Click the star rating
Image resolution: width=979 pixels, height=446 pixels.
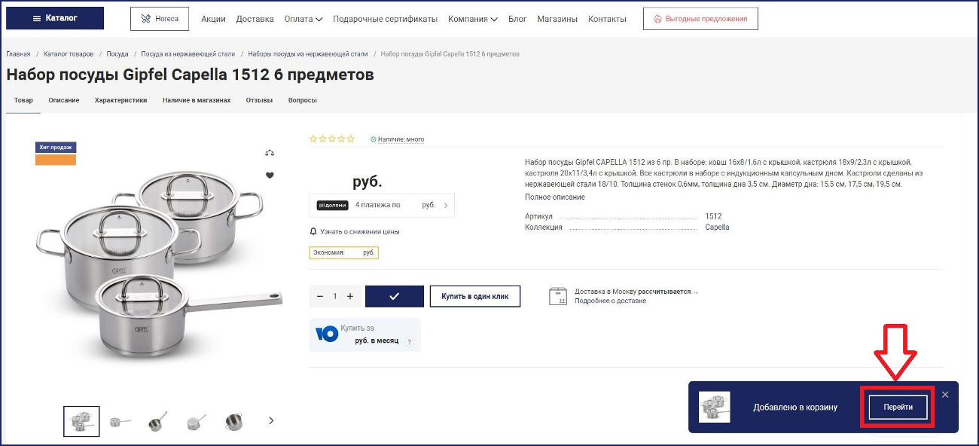332,139
